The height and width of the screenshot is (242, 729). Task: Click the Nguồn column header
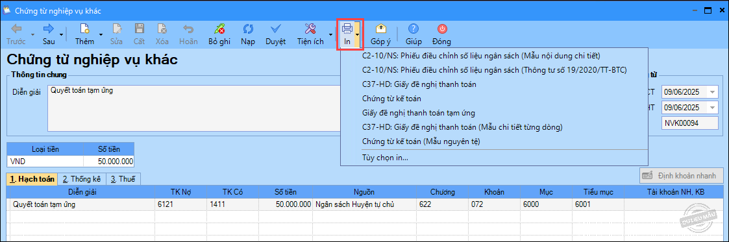tap(365, 192)
